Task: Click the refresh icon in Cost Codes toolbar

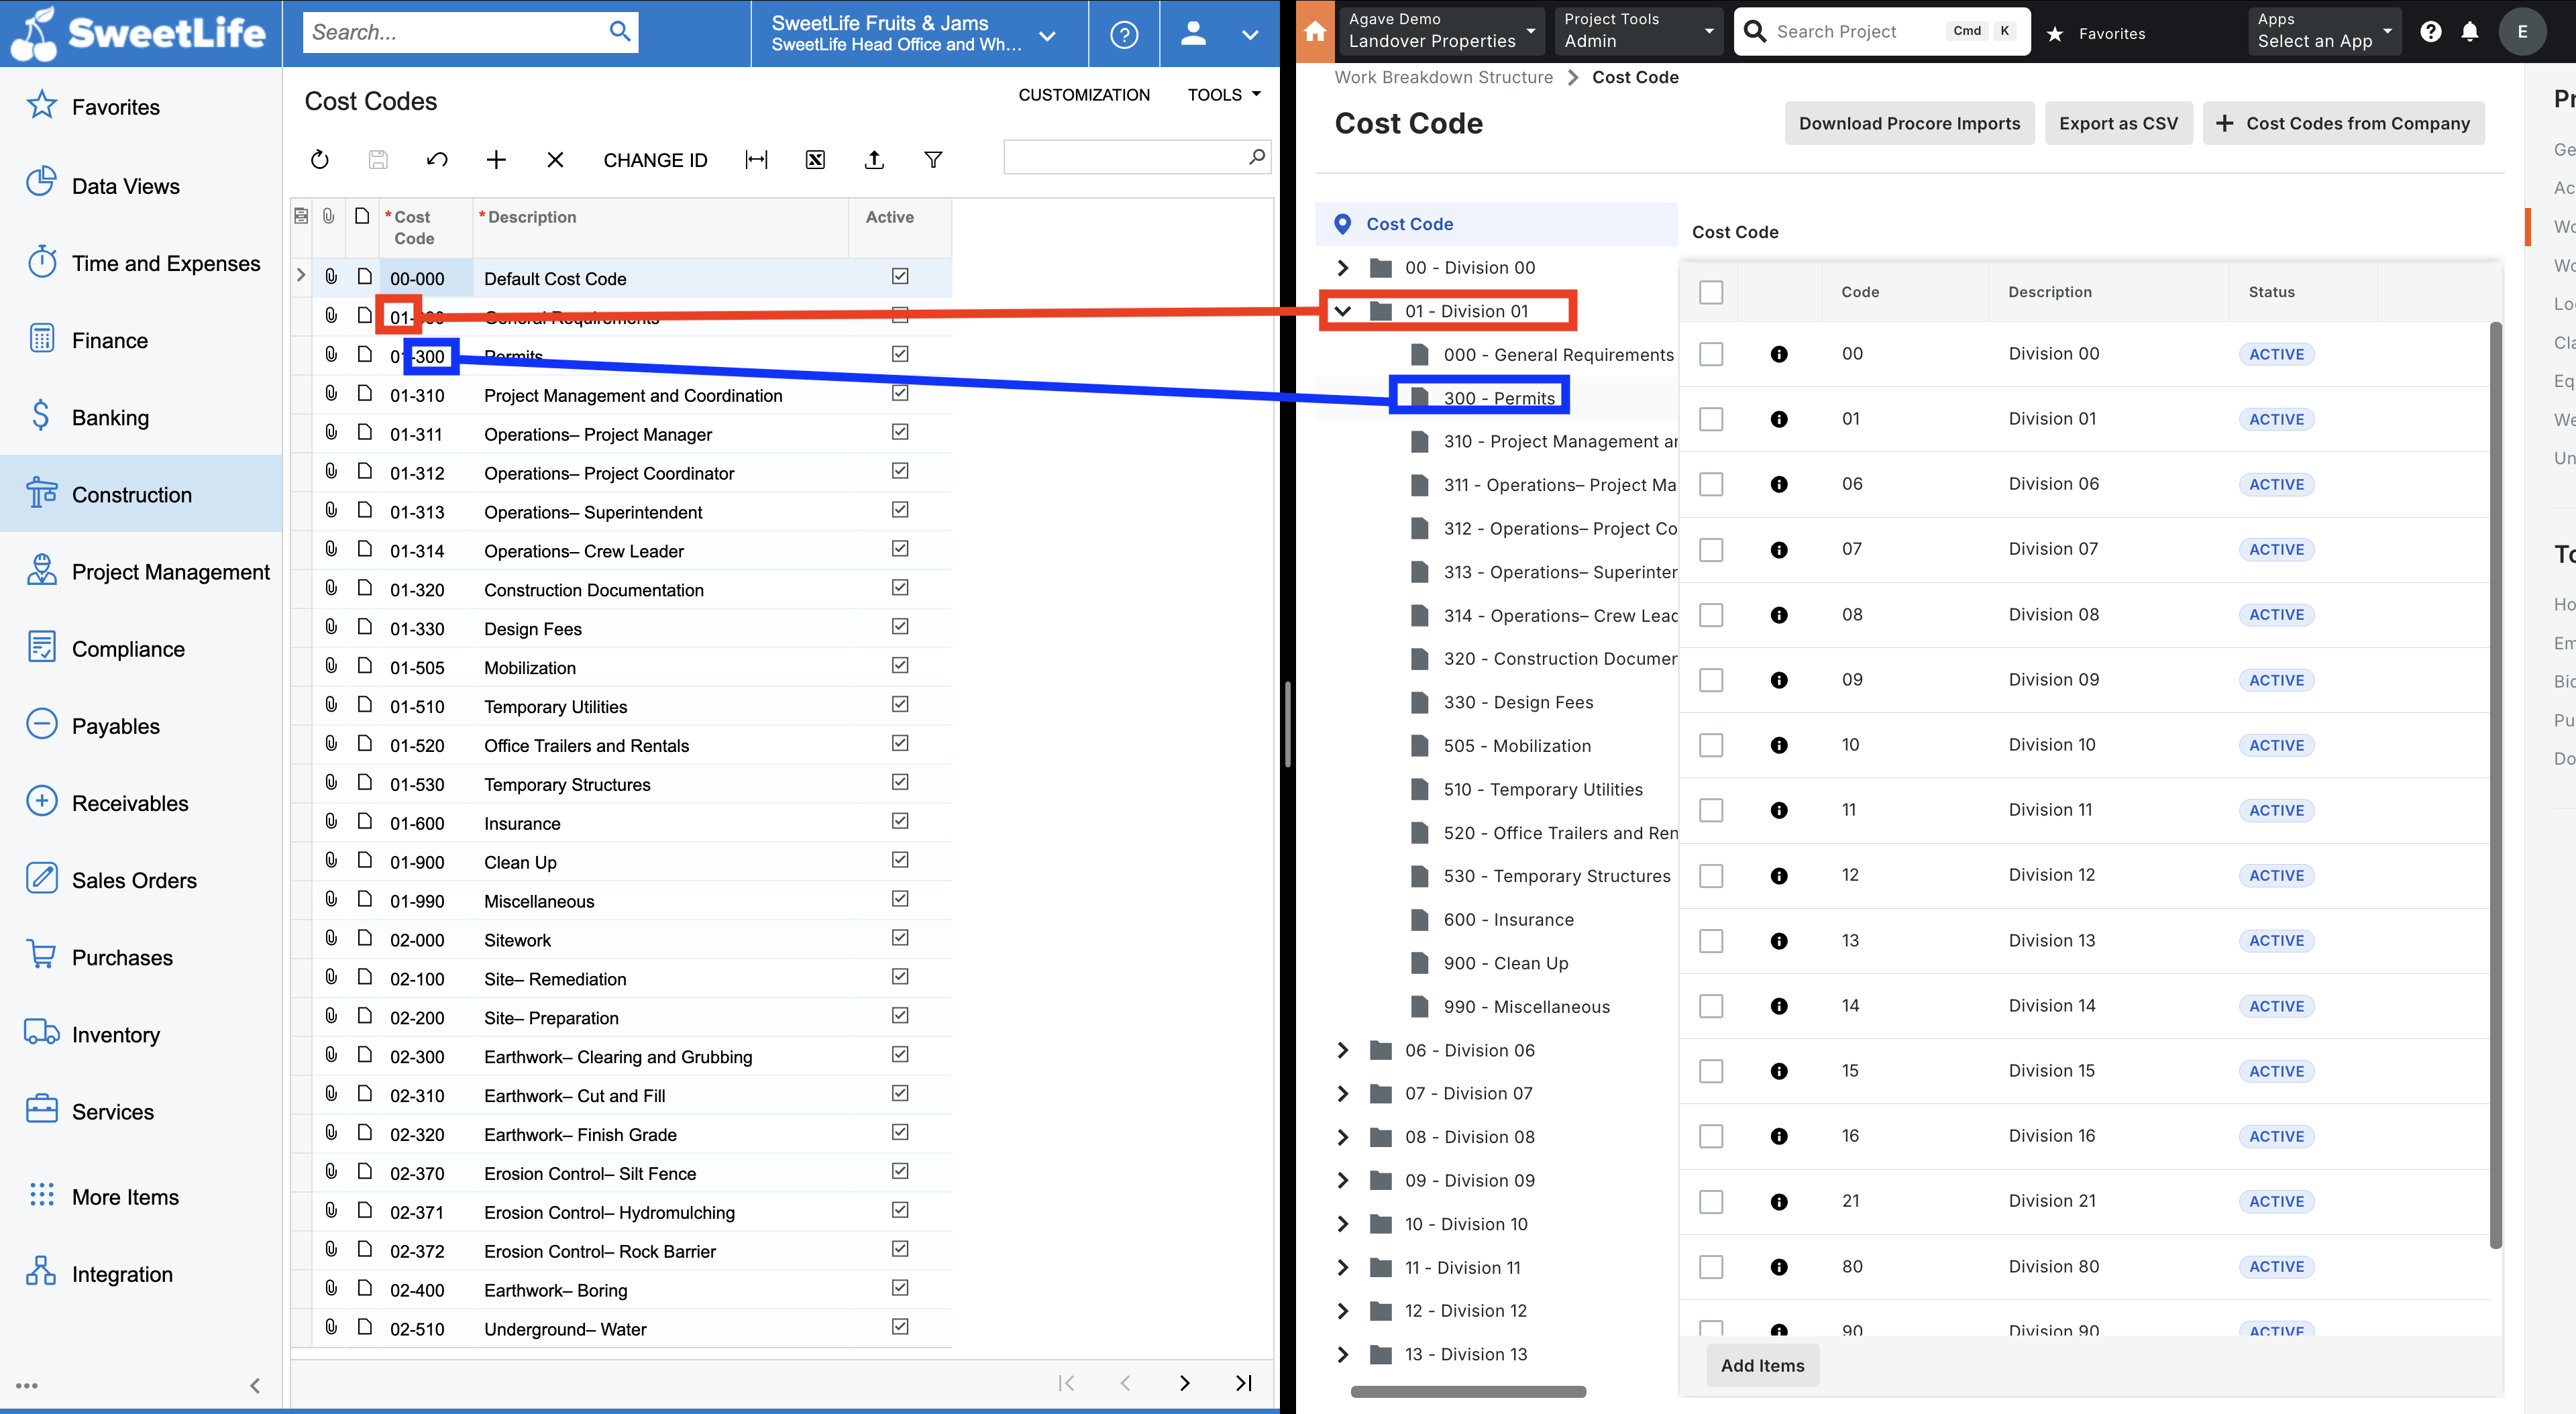Action: [319, 160]
